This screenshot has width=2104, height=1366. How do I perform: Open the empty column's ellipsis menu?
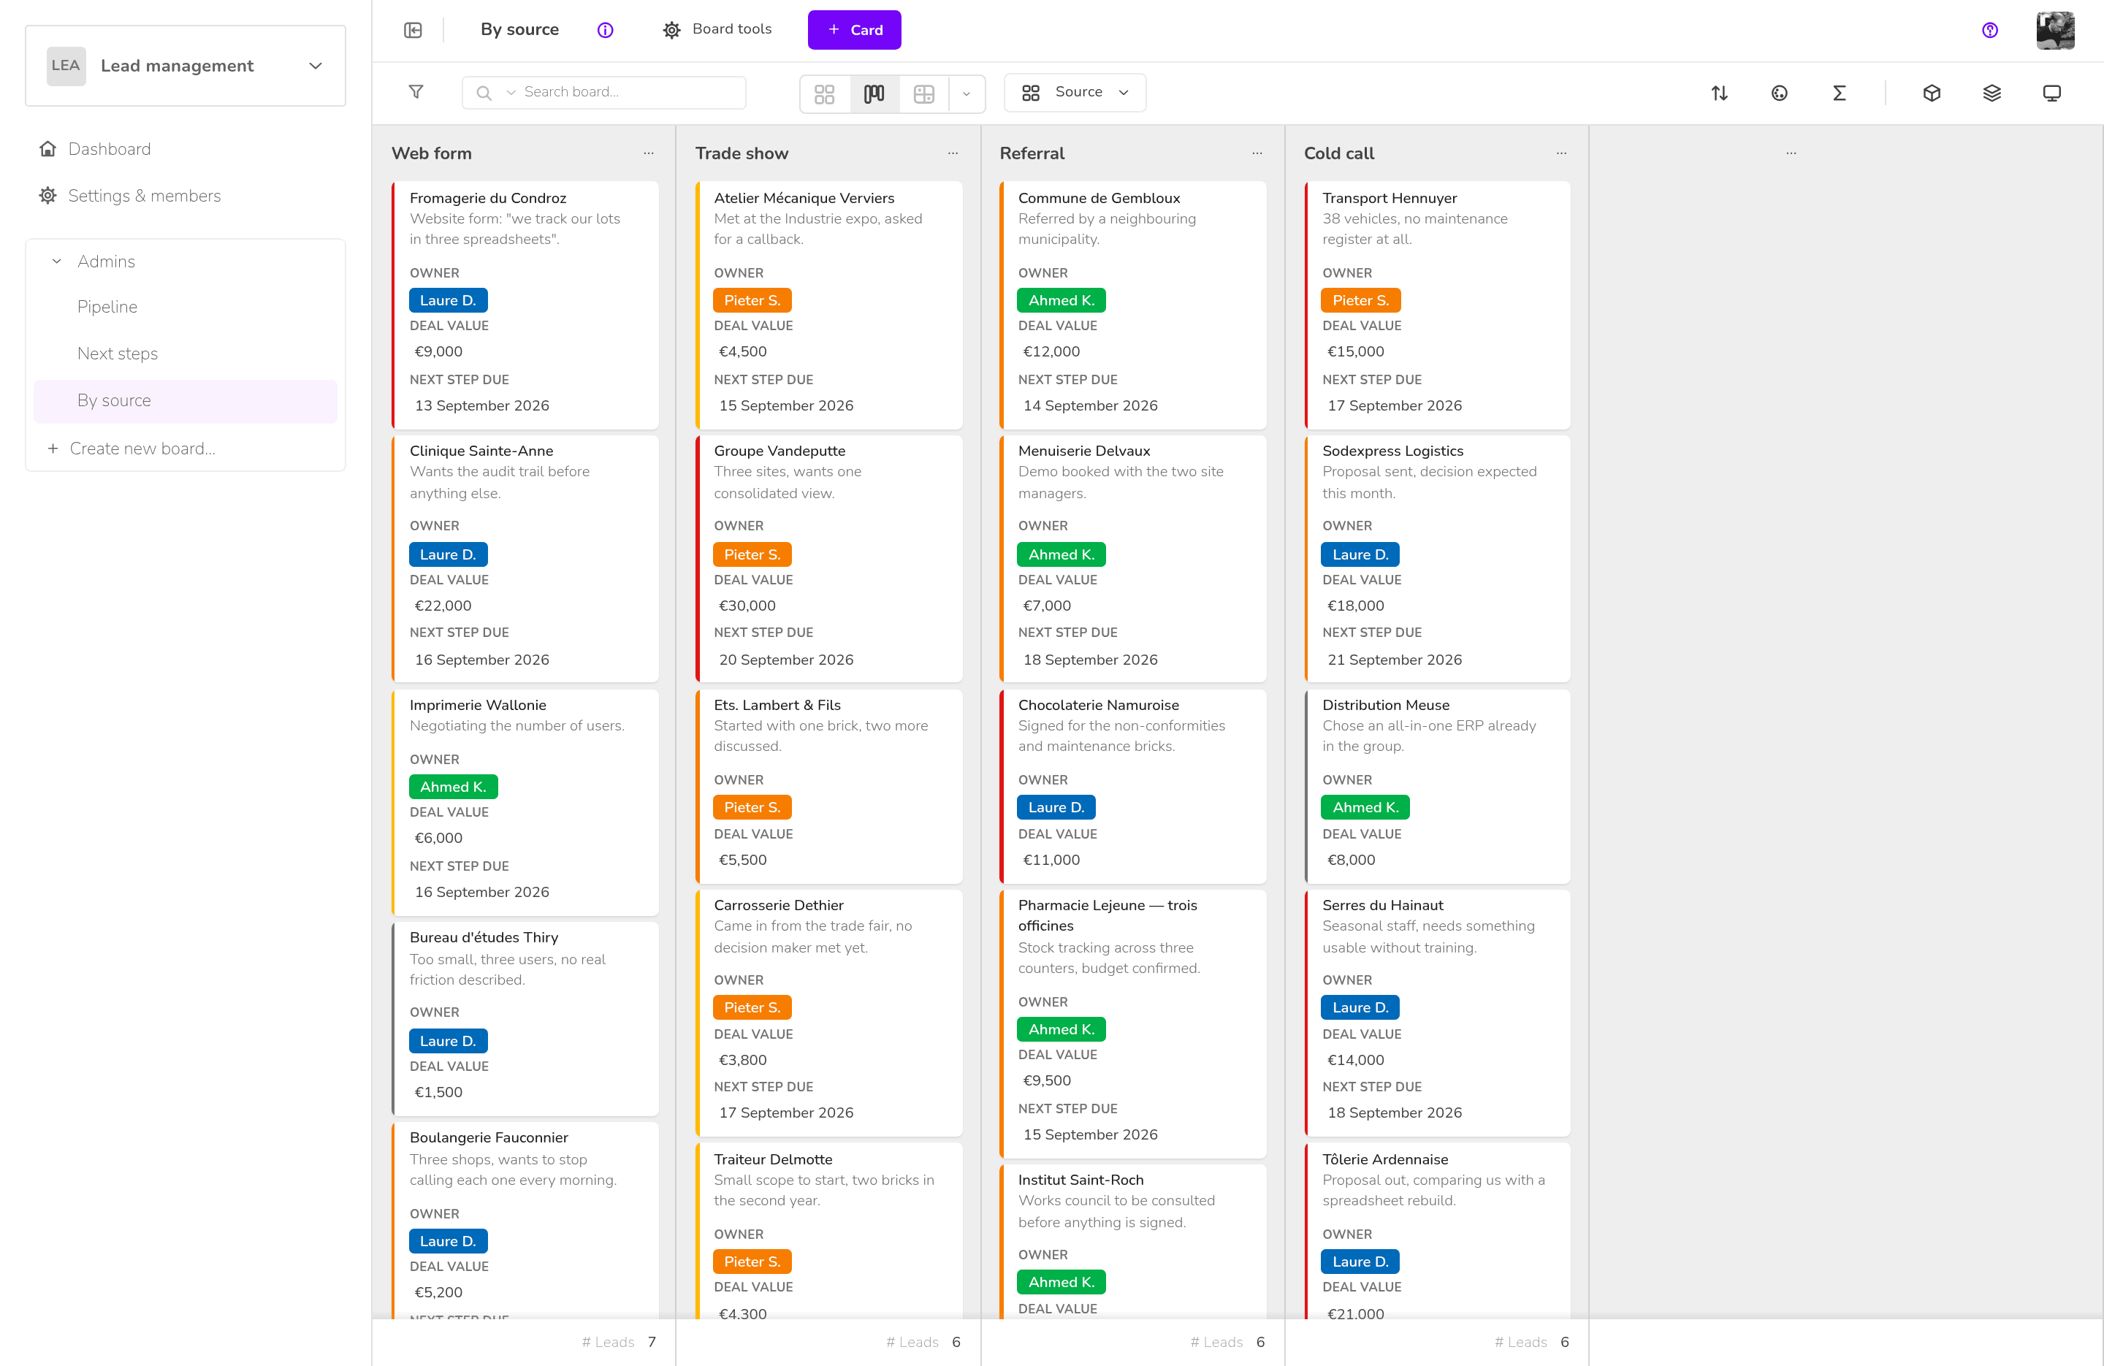click(1791, 153)
